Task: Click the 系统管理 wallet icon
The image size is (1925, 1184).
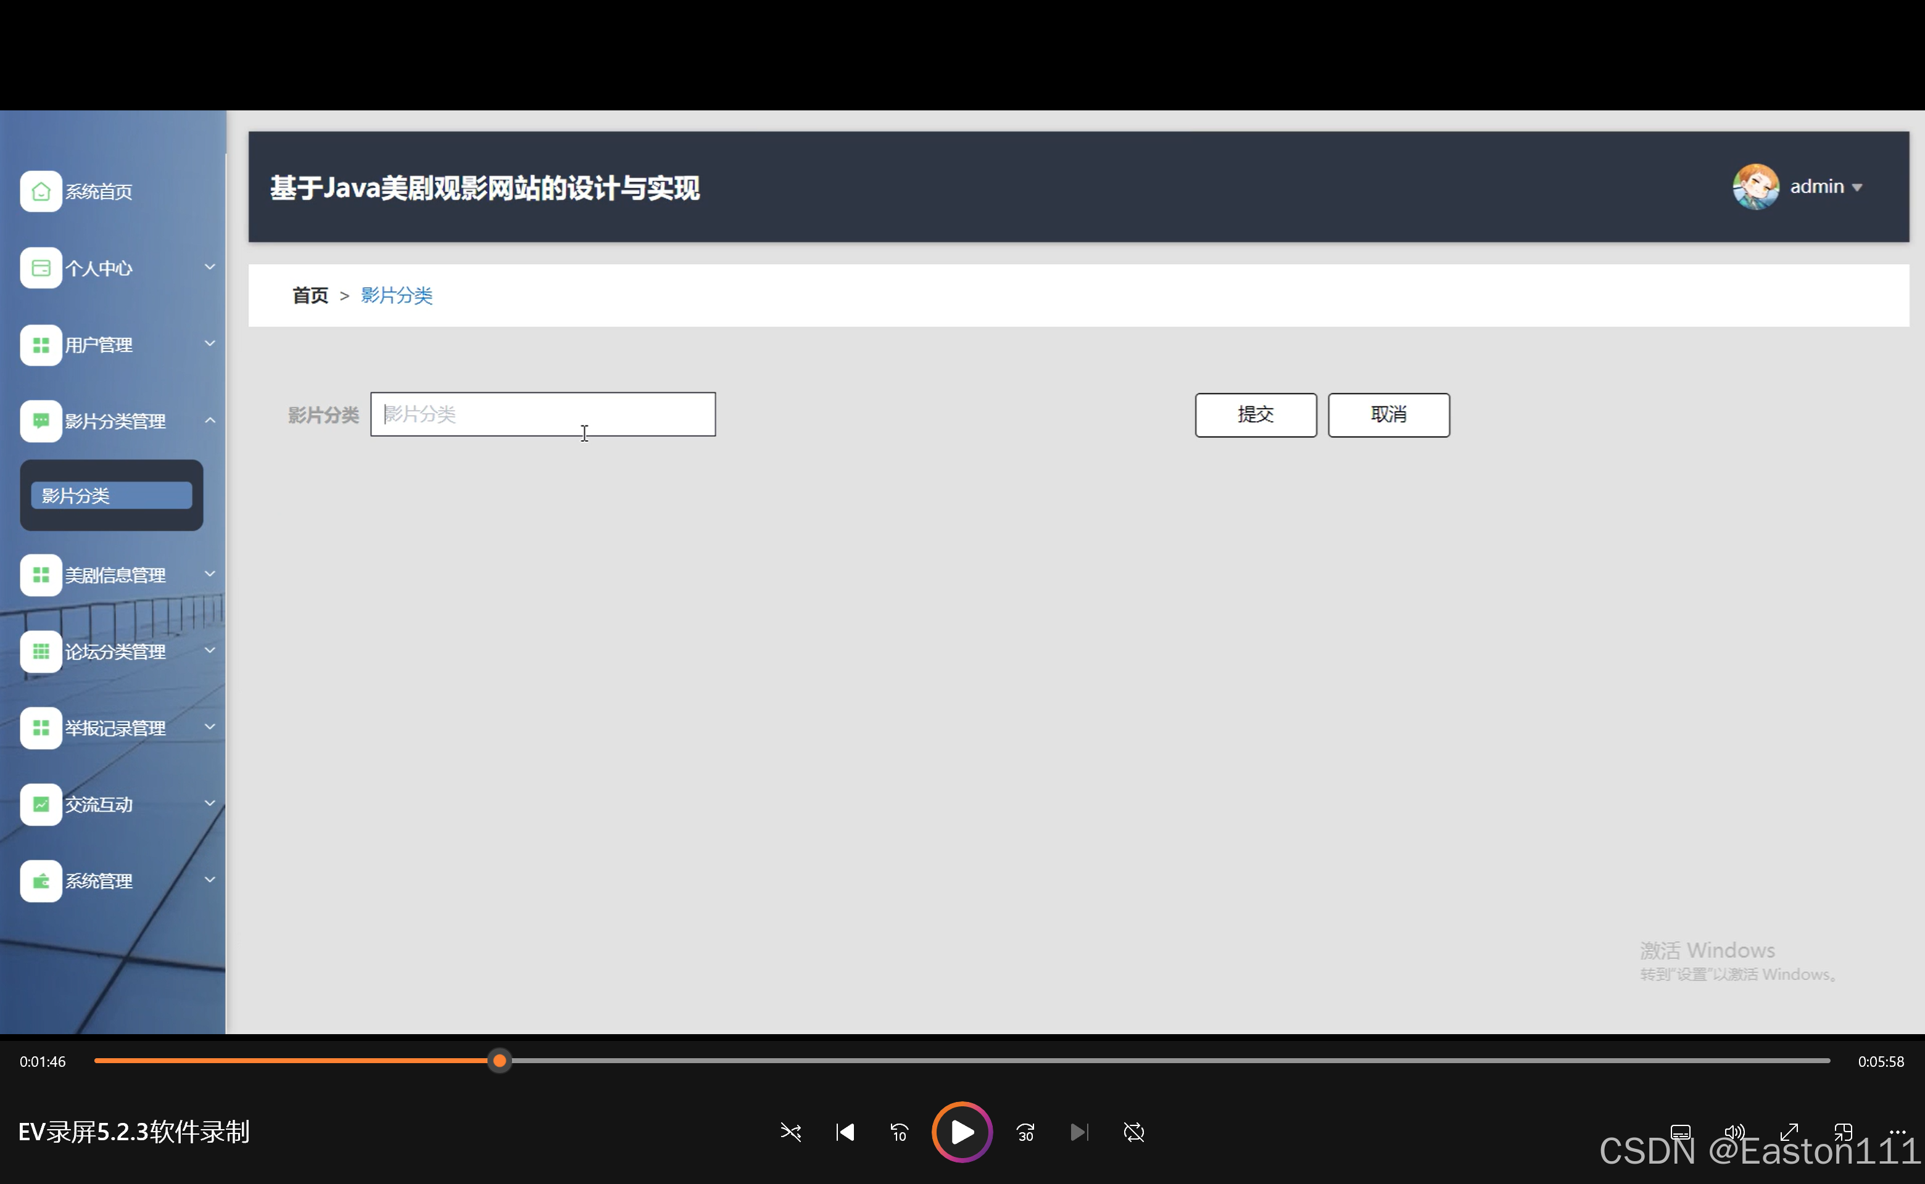Action: click(x=41, y=880)
